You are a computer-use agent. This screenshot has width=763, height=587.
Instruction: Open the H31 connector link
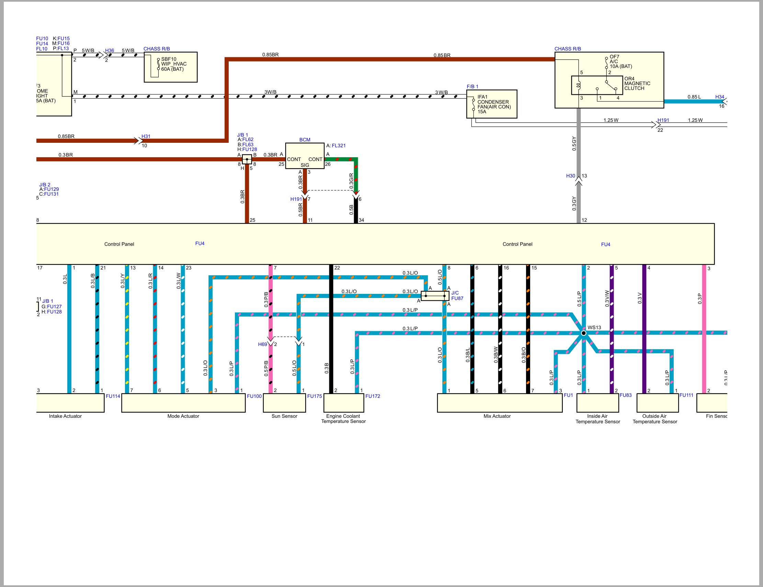(x=146, y=136)
